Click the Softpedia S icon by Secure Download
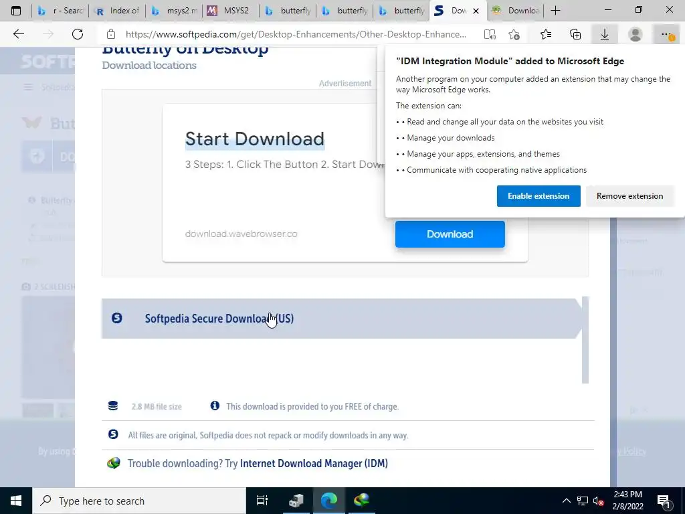The height and width of the screenshot is (514, 685). click(116, 318)
